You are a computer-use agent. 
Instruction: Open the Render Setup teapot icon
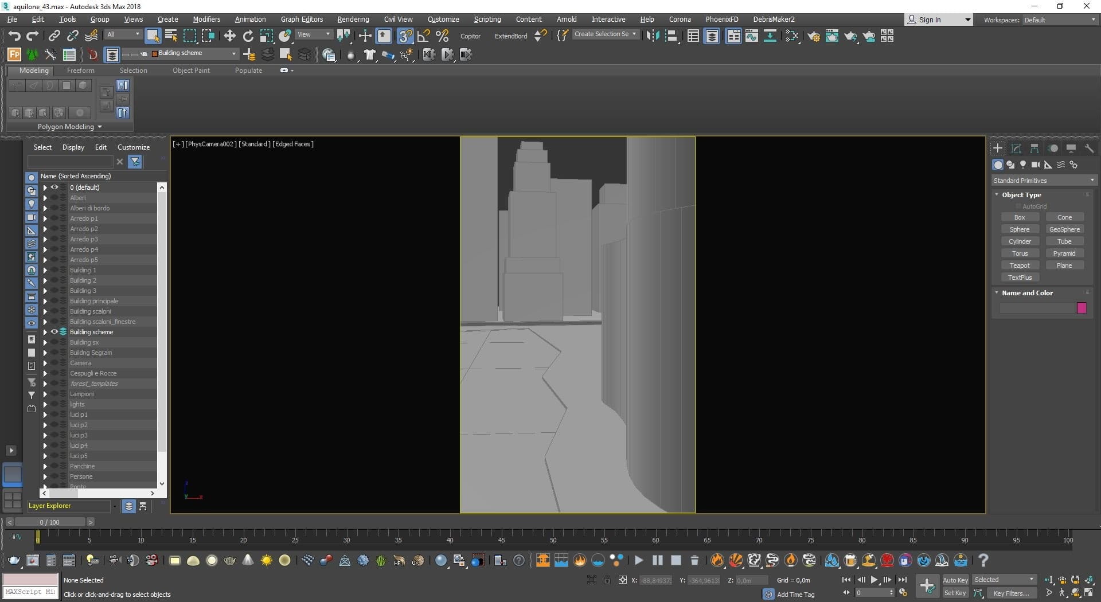pyautogui.click(x=814, y=36)
